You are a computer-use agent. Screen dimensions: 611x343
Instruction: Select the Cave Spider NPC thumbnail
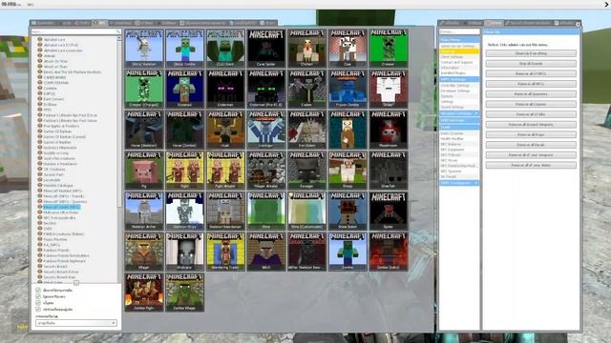266,49
